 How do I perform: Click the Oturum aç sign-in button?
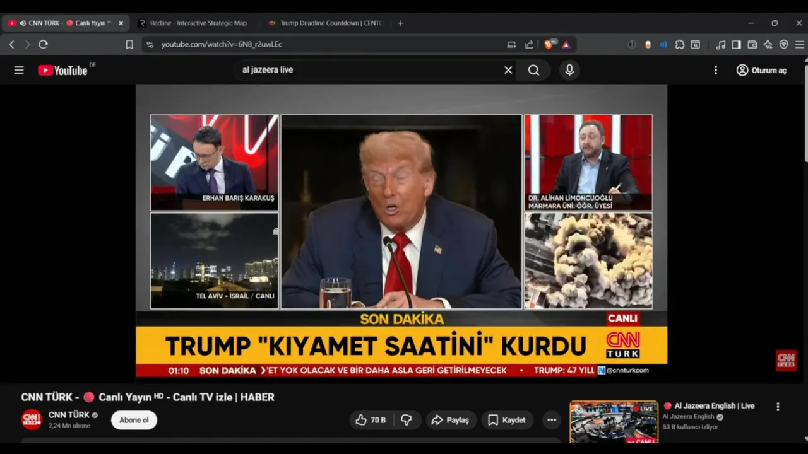pyautogui.click(x=762, y=70)
